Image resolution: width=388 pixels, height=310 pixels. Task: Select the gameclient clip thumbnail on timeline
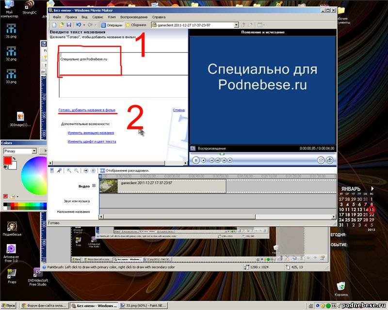pos(108,186)
